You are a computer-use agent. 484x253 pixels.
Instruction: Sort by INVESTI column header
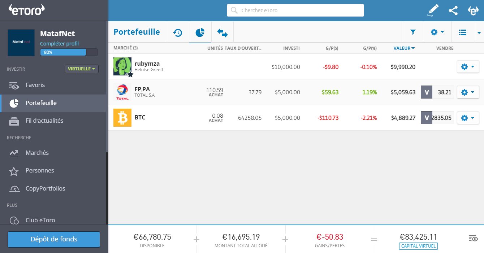[x=291, y=48]
